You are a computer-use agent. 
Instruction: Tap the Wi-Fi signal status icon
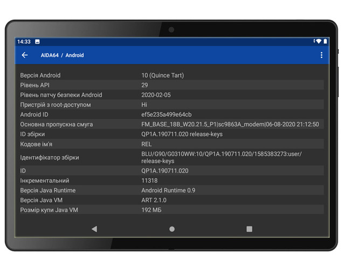point(319,42)
